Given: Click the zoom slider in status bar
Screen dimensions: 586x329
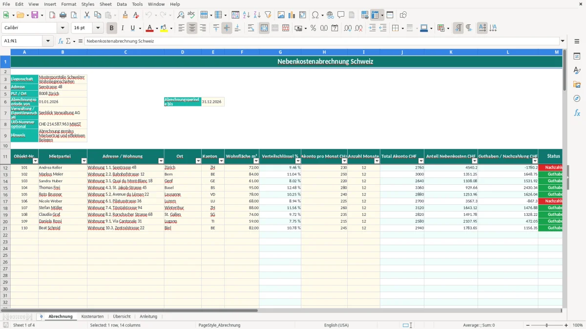Looking at the screenshot, I should [x=547, y=325].
